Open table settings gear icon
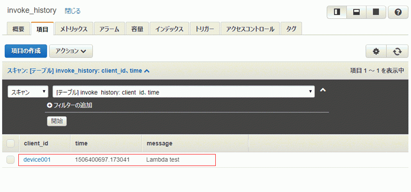 pyautogui.click(x=376, y=51)
